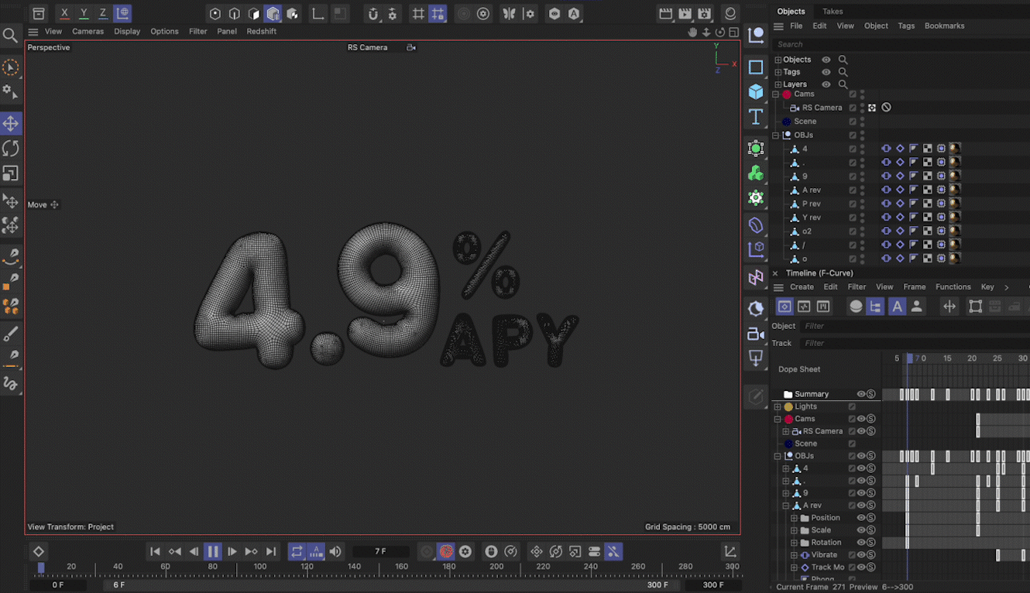Toggle sound playback speaker icon
The height and width of the screenshot is (593, 1030).
(x=335, y=551)
